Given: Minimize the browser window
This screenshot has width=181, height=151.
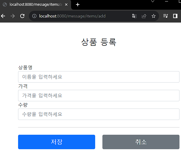Looking at the screenshot, I should 167,2.
